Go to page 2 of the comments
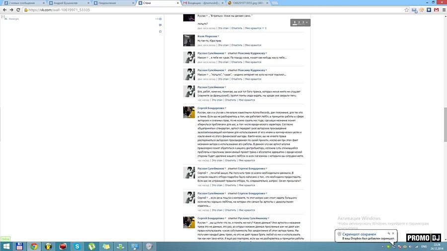This screenshot has height=251, width=447. tap(298, 22)
